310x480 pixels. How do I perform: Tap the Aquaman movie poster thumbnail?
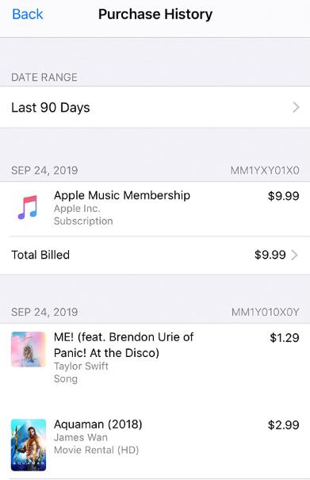(x=29, y=445)
